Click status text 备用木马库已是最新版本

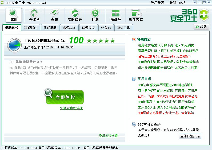click(x=101, y=148)
